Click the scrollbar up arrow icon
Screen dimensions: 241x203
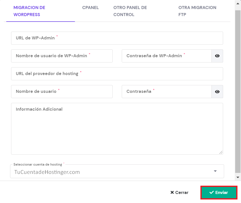point(237,3)
